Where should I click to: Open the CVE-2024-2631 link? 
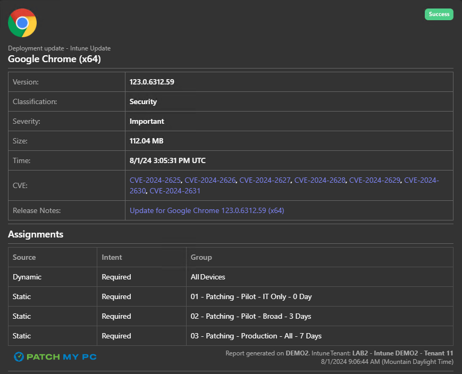tap(175, 191)
